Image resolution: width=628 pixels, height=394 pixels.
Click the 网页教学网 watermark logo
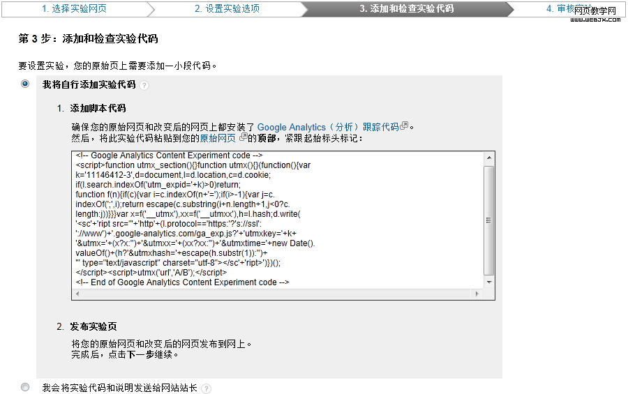595,13
